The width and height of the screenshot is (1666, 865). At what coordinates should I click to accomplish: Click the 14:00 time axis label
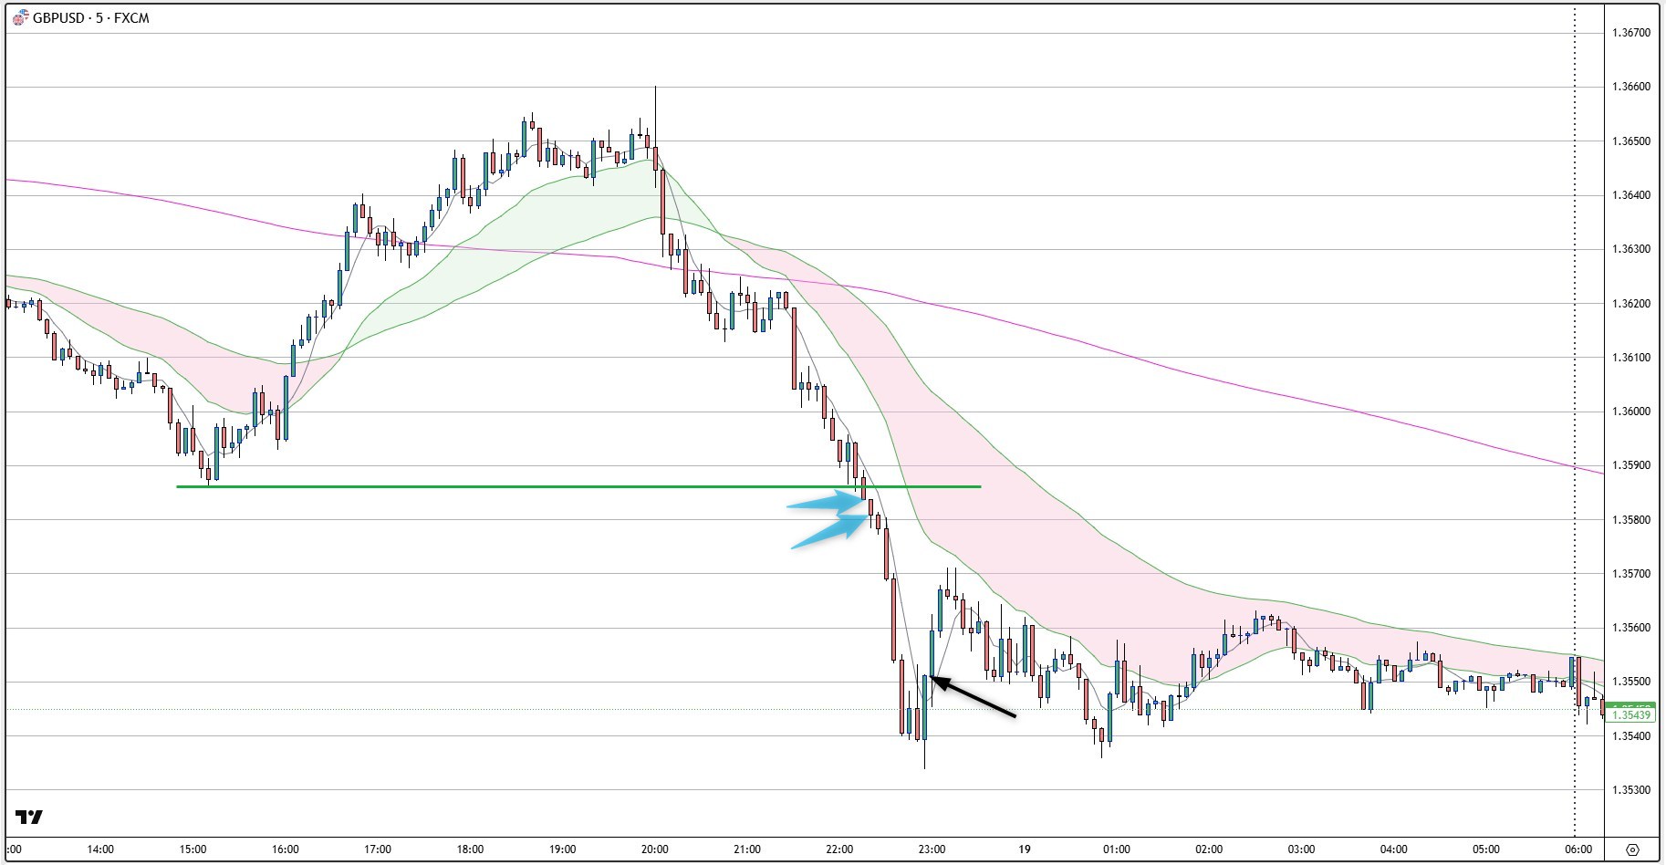coord(100,849)
